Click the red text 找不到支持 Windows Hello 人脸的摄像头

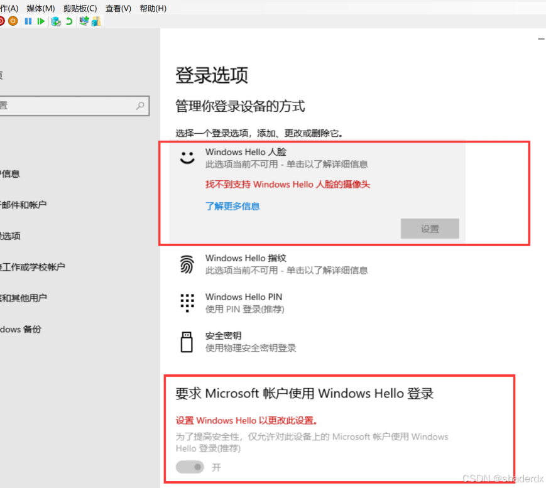tap(288, 184)
